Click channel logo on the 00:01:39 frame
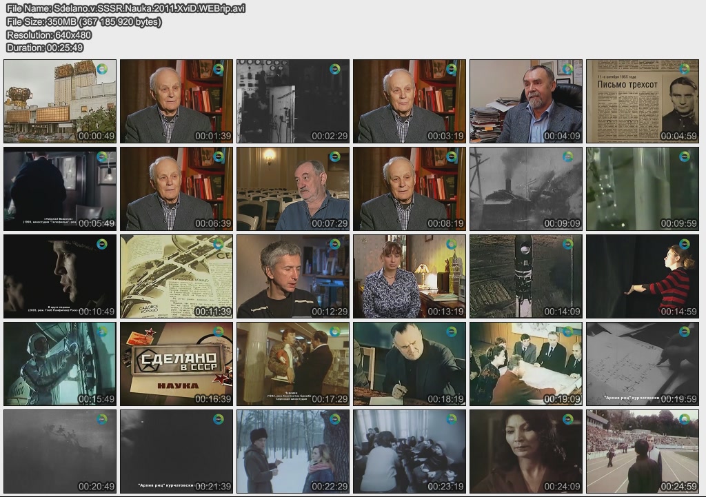706x497 pixels. (219, 70)
